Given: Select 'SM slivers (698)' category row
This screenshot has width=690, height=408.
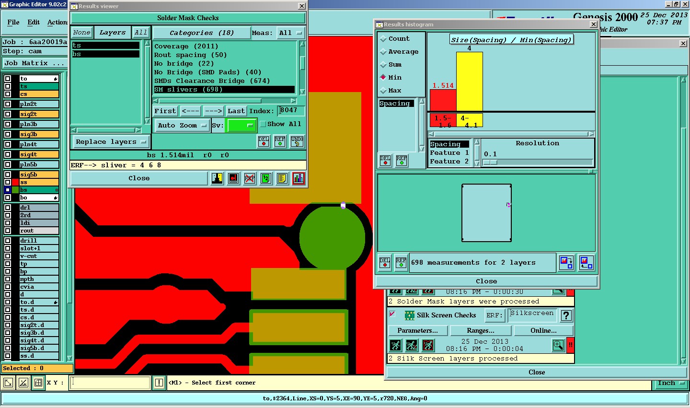Looking at the screenshot, I should pyautogui.click(x=224, y=90).
